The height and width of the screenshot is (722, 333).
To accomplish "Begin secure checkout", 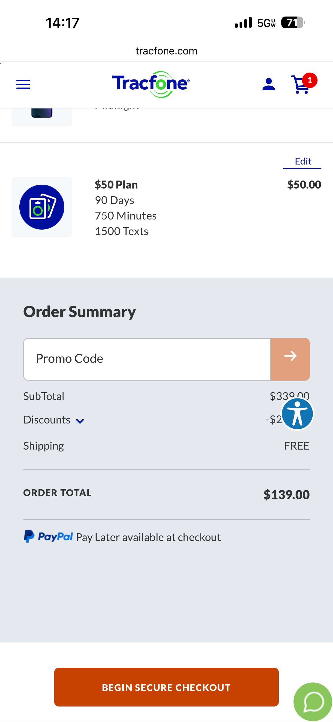I will [x=166, y=687].
